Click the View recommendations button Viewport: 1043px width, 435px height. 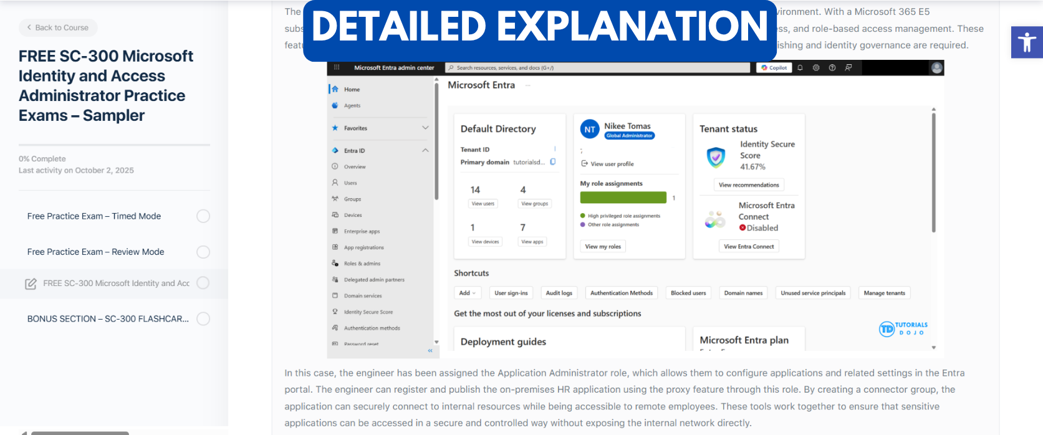[x=749, y=185]
